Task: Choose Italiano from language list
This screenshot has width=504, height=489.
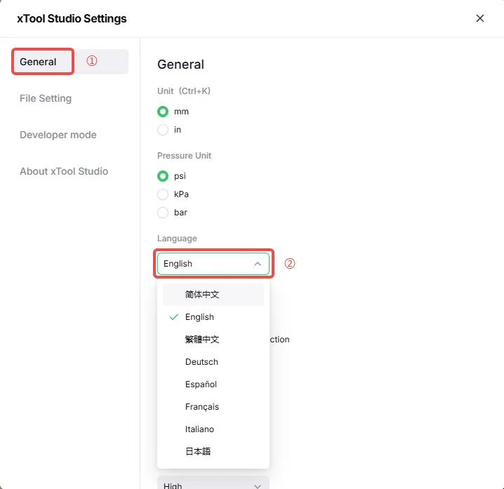Action: click(x=213, y=429)
